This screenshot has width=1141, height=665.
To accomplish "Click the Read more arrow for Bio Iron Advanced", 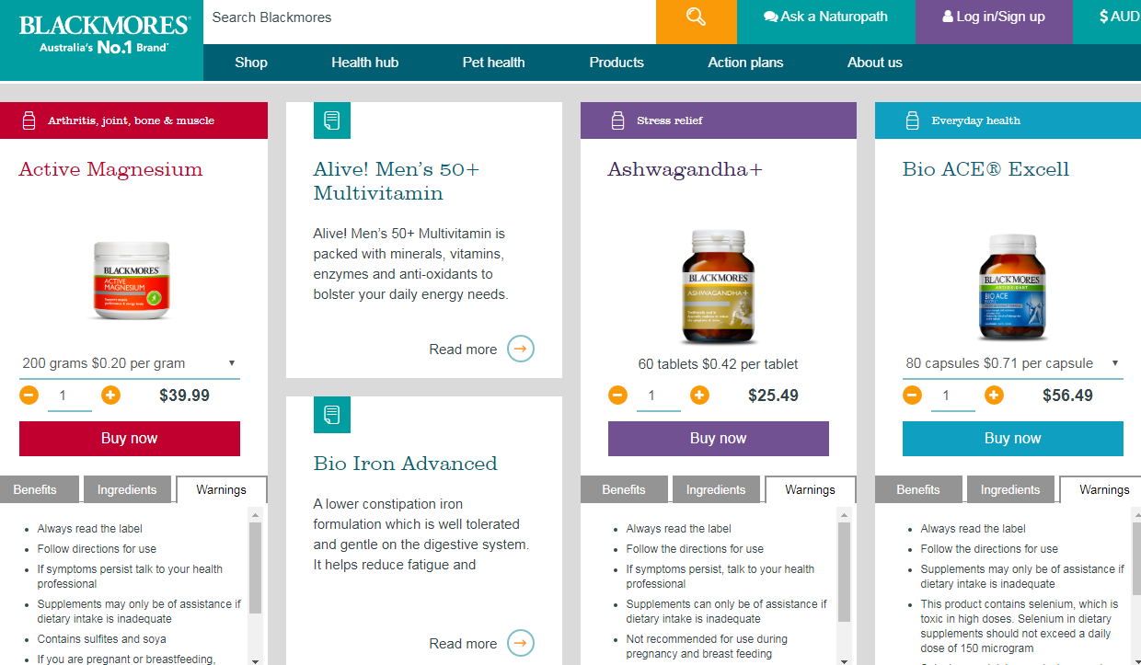I will pos(521,643).
